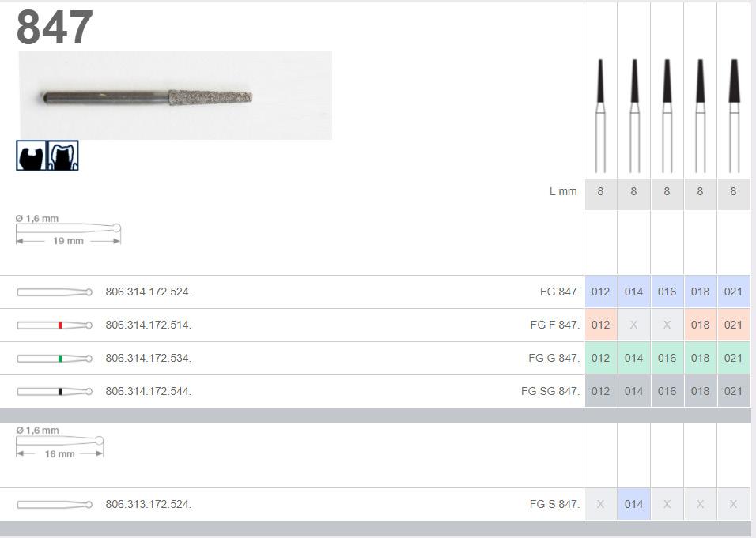
Task: Click the diamond bur product photo
Action: pos(176,96)
